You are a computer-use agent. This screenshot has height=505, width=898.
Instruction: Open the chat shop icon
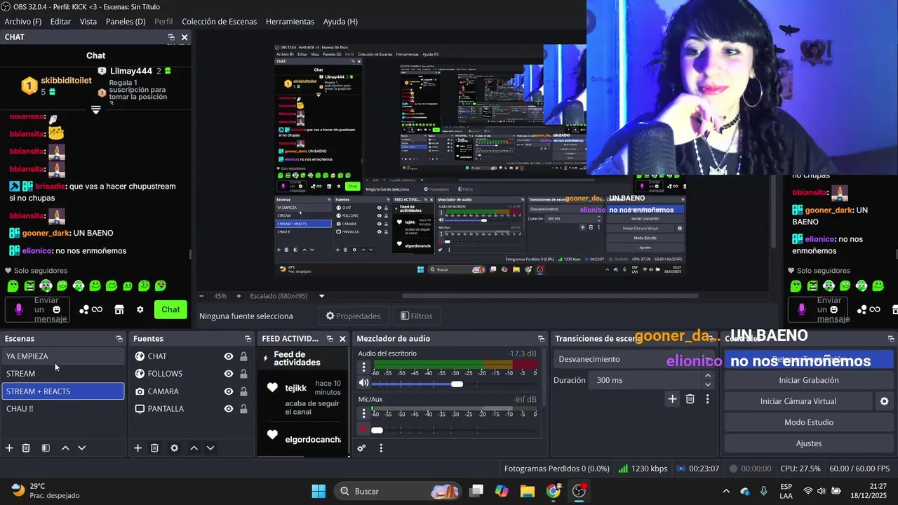[119, 309]
